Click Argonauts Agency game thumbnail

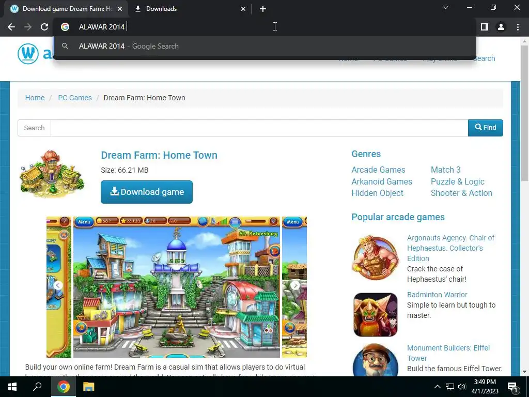[x=375, y=257]
